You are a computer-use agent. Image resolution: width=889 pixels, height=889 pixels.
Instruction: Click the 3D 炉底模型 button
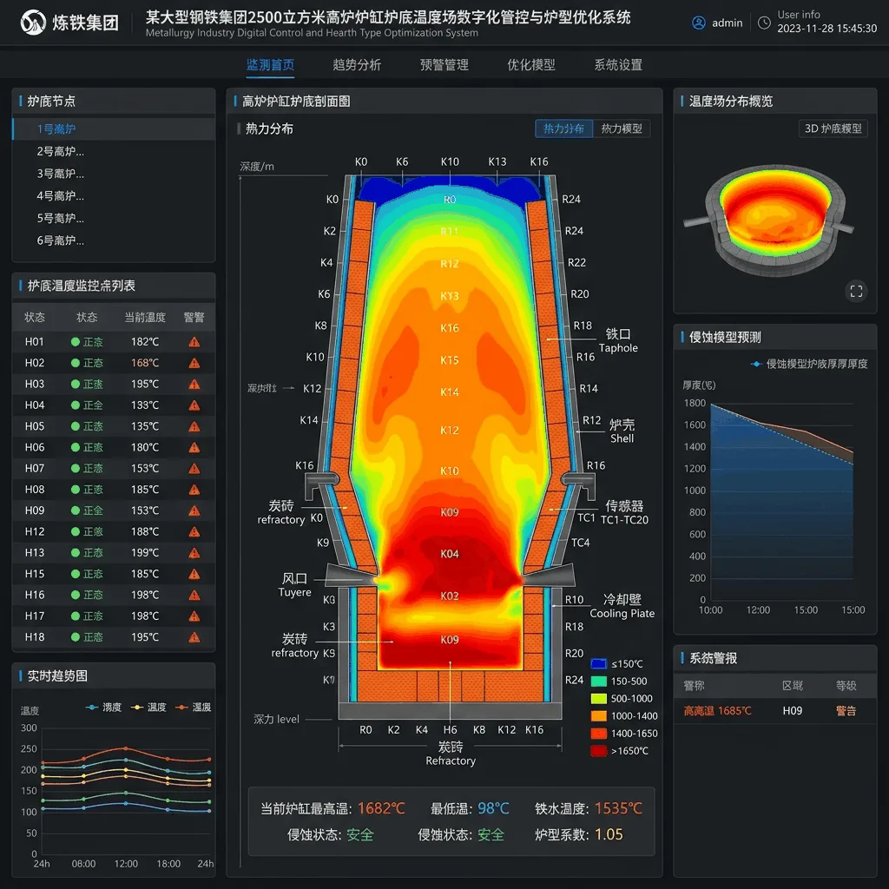833,128
